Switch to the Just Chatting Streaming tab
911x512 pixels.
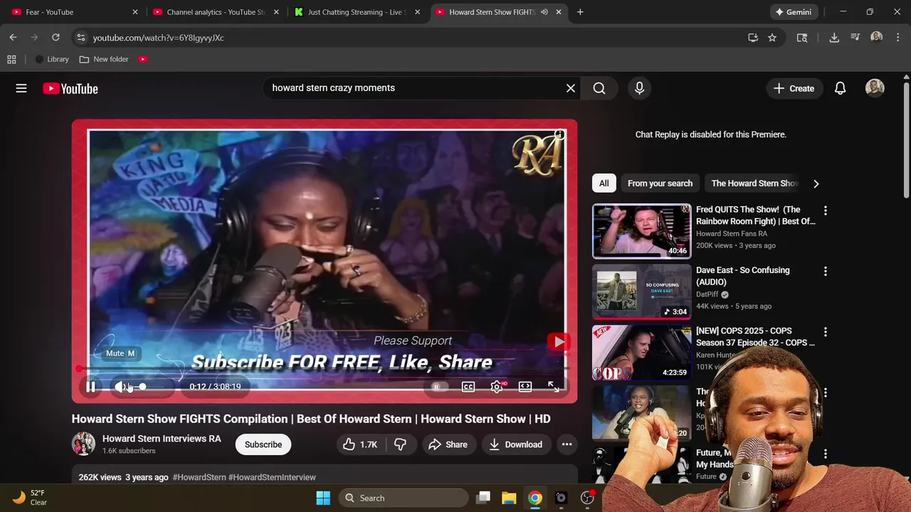(x=356, y=12)
